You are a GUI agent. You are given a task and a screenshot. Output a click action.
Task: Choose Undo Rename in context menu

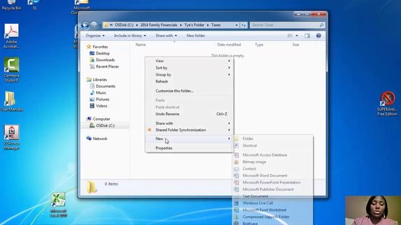click(189, 114)
